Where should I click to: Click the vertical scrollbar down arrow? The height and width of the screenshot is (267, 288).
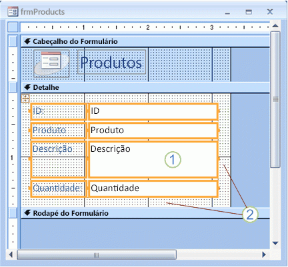pos(275,243)
